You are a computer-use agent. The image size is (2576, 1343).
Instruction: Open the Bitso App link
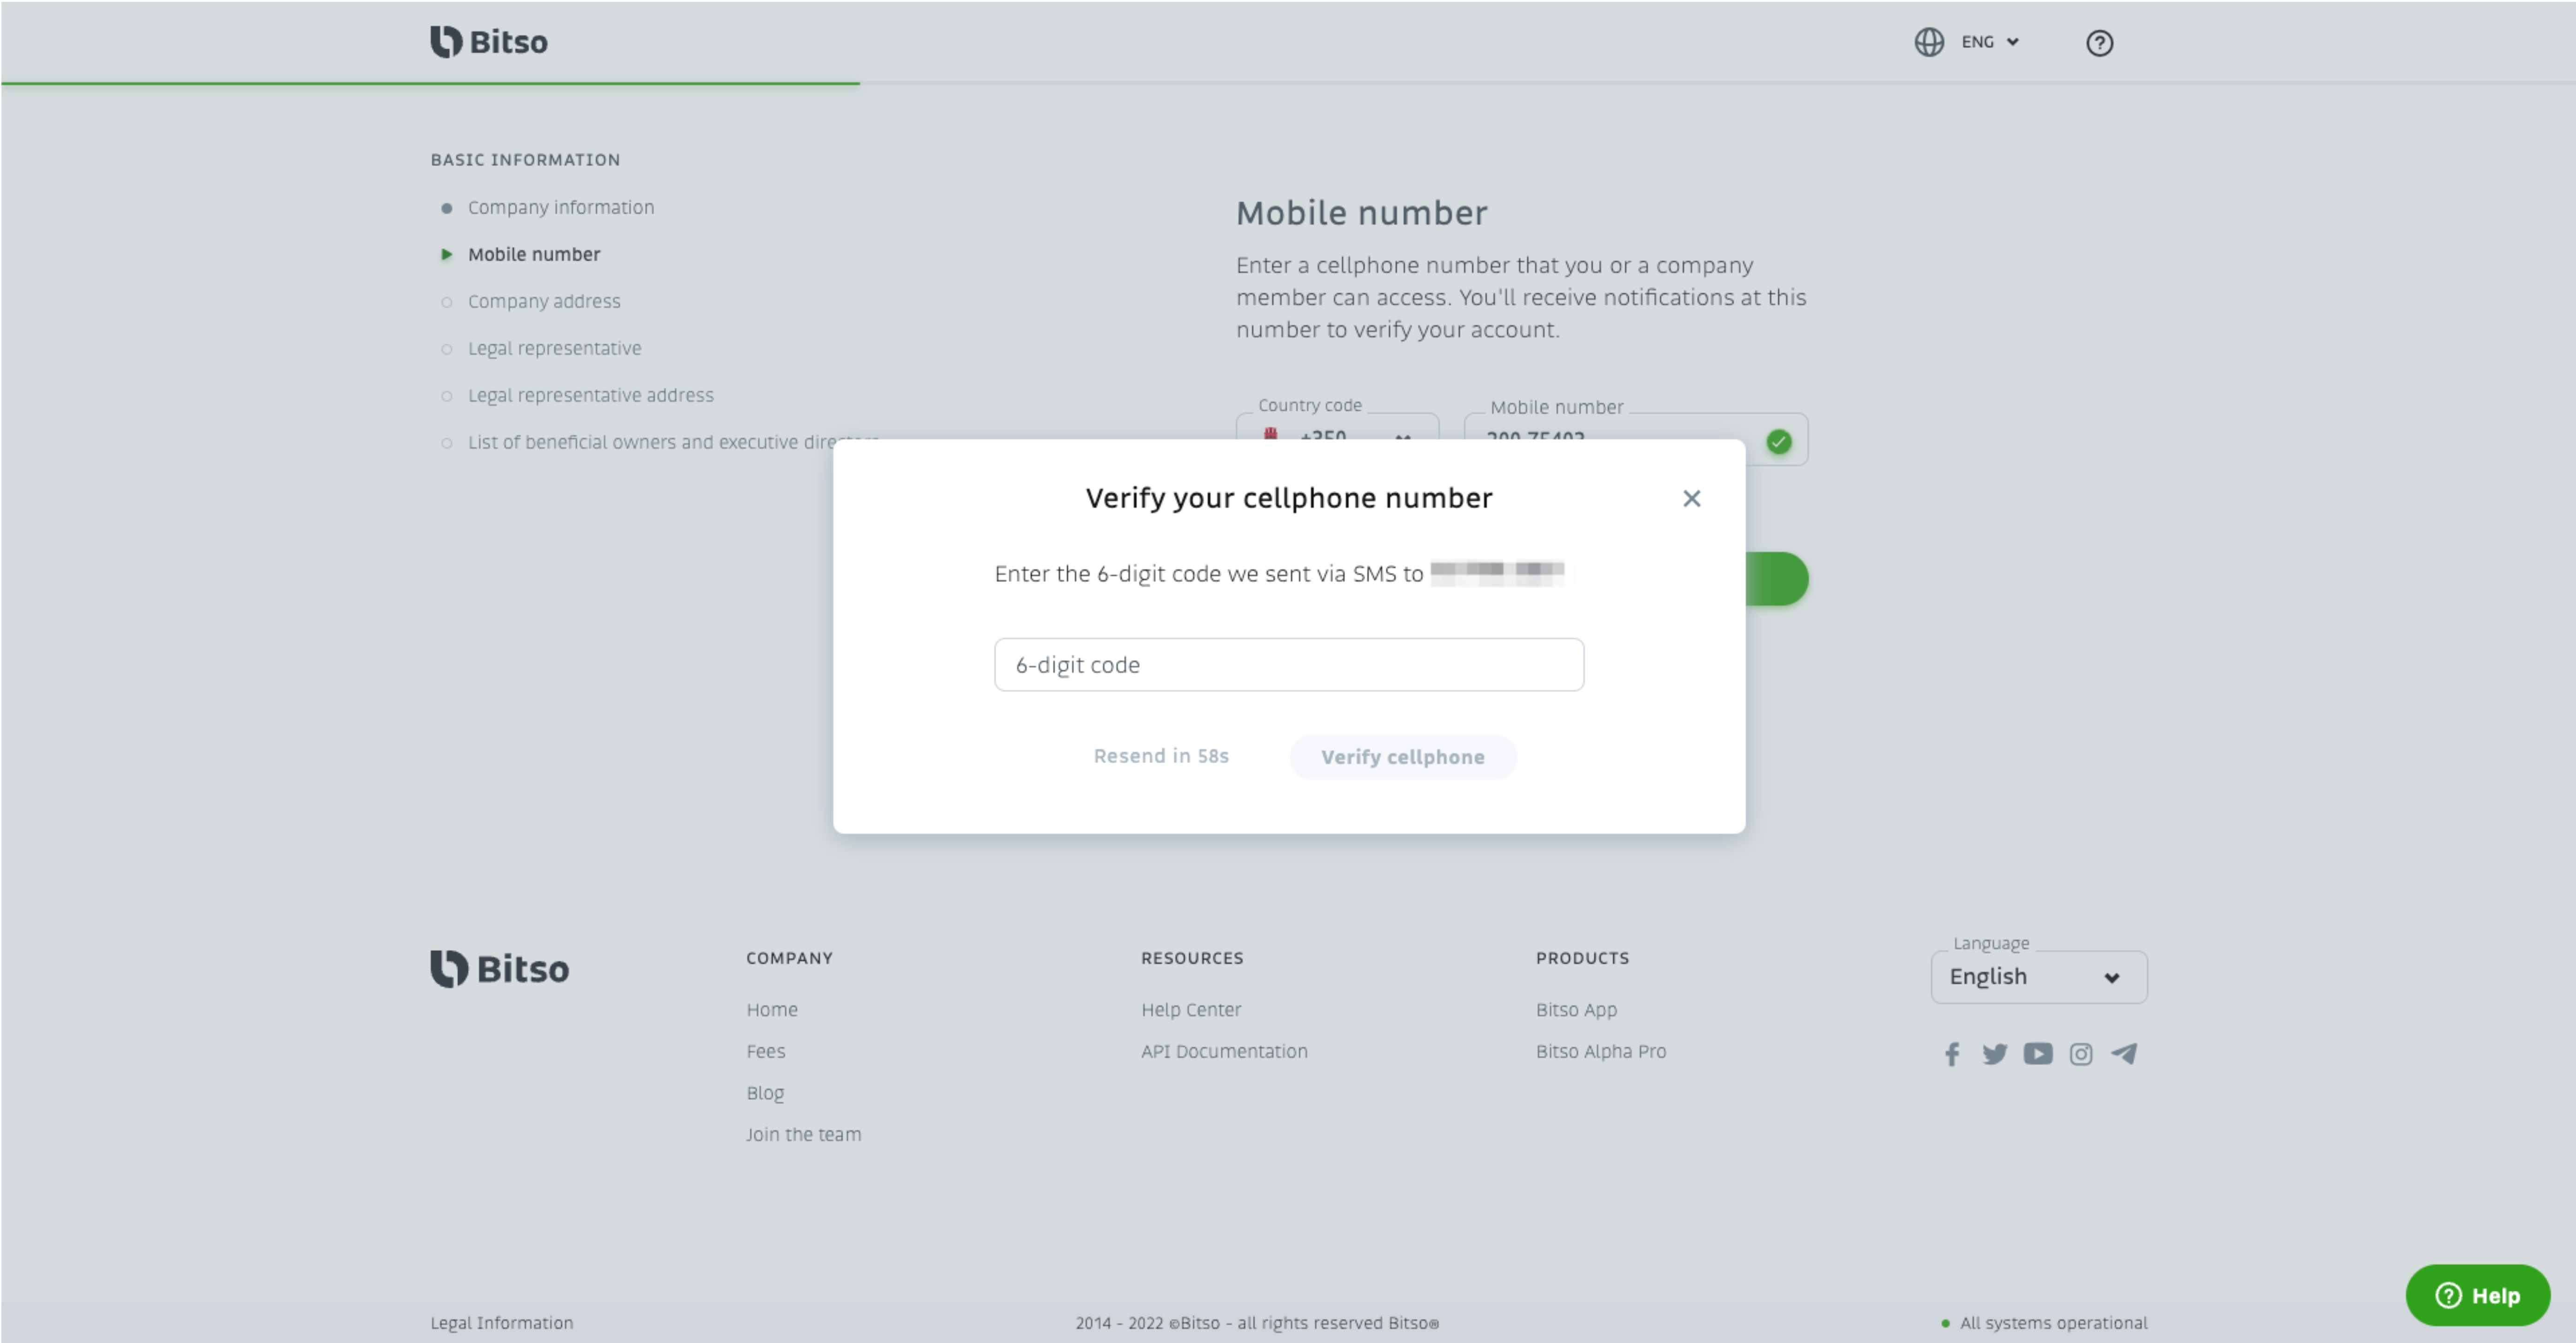tap(1576, 1010)
